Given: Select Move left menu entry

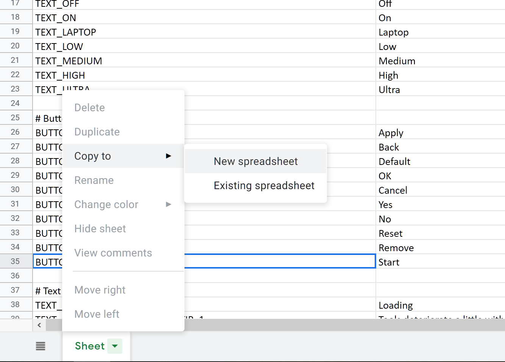Looking at the screenshot, I should point(97,314).
